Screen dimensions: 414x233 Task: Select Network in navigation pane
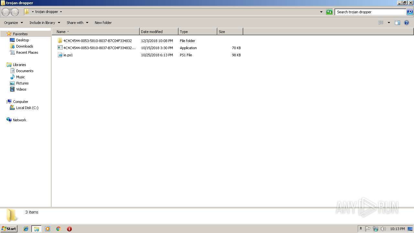pyautogui.click(x=19, y=120)
